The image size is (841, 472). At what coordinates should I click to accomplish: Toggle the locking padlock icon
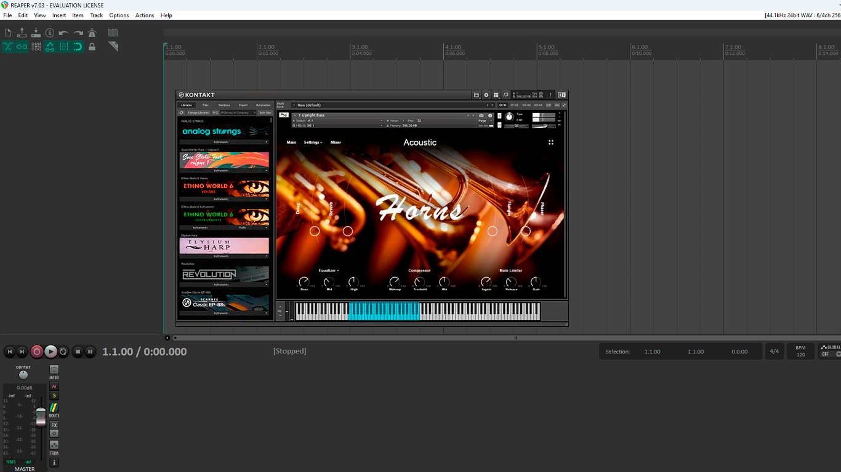tap(92, 47)
